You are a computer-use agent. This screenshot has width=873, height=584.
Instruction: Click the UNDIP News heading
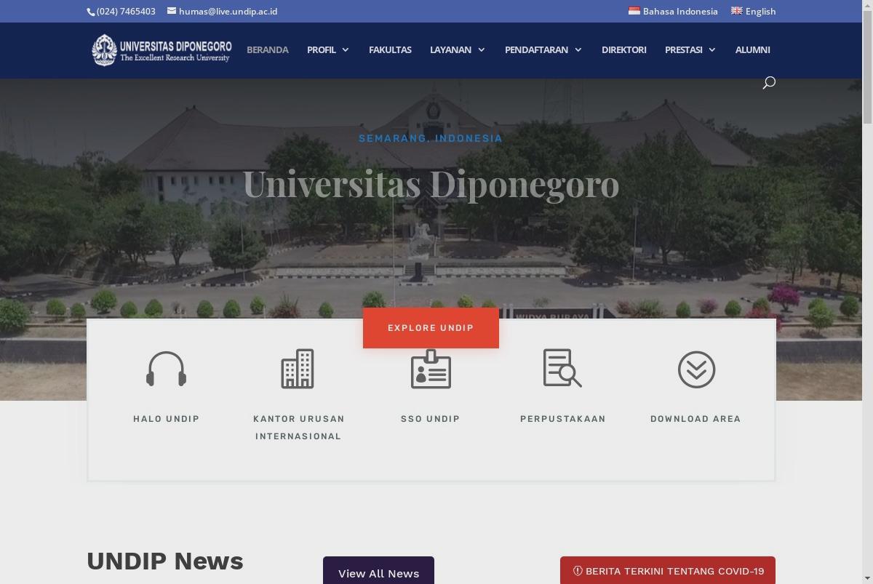pyautogui.click(x=165, y=561)
